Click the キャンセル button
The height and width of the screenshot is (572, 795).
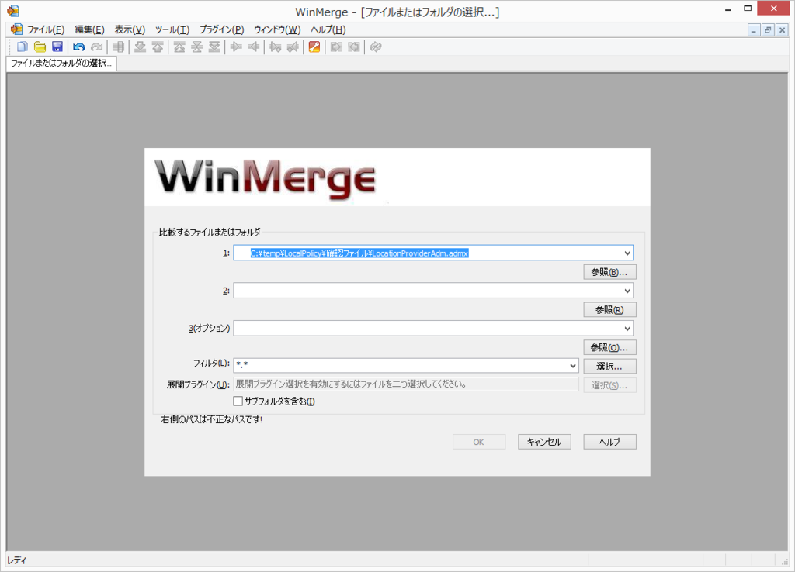[x=544, y=442]
